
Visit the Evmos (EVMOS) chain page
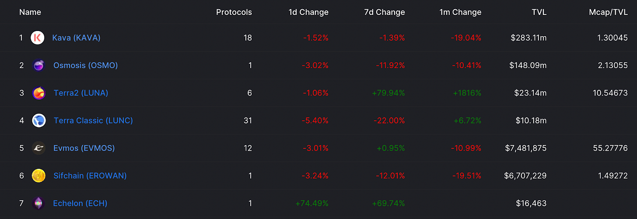tap(84, 148)
